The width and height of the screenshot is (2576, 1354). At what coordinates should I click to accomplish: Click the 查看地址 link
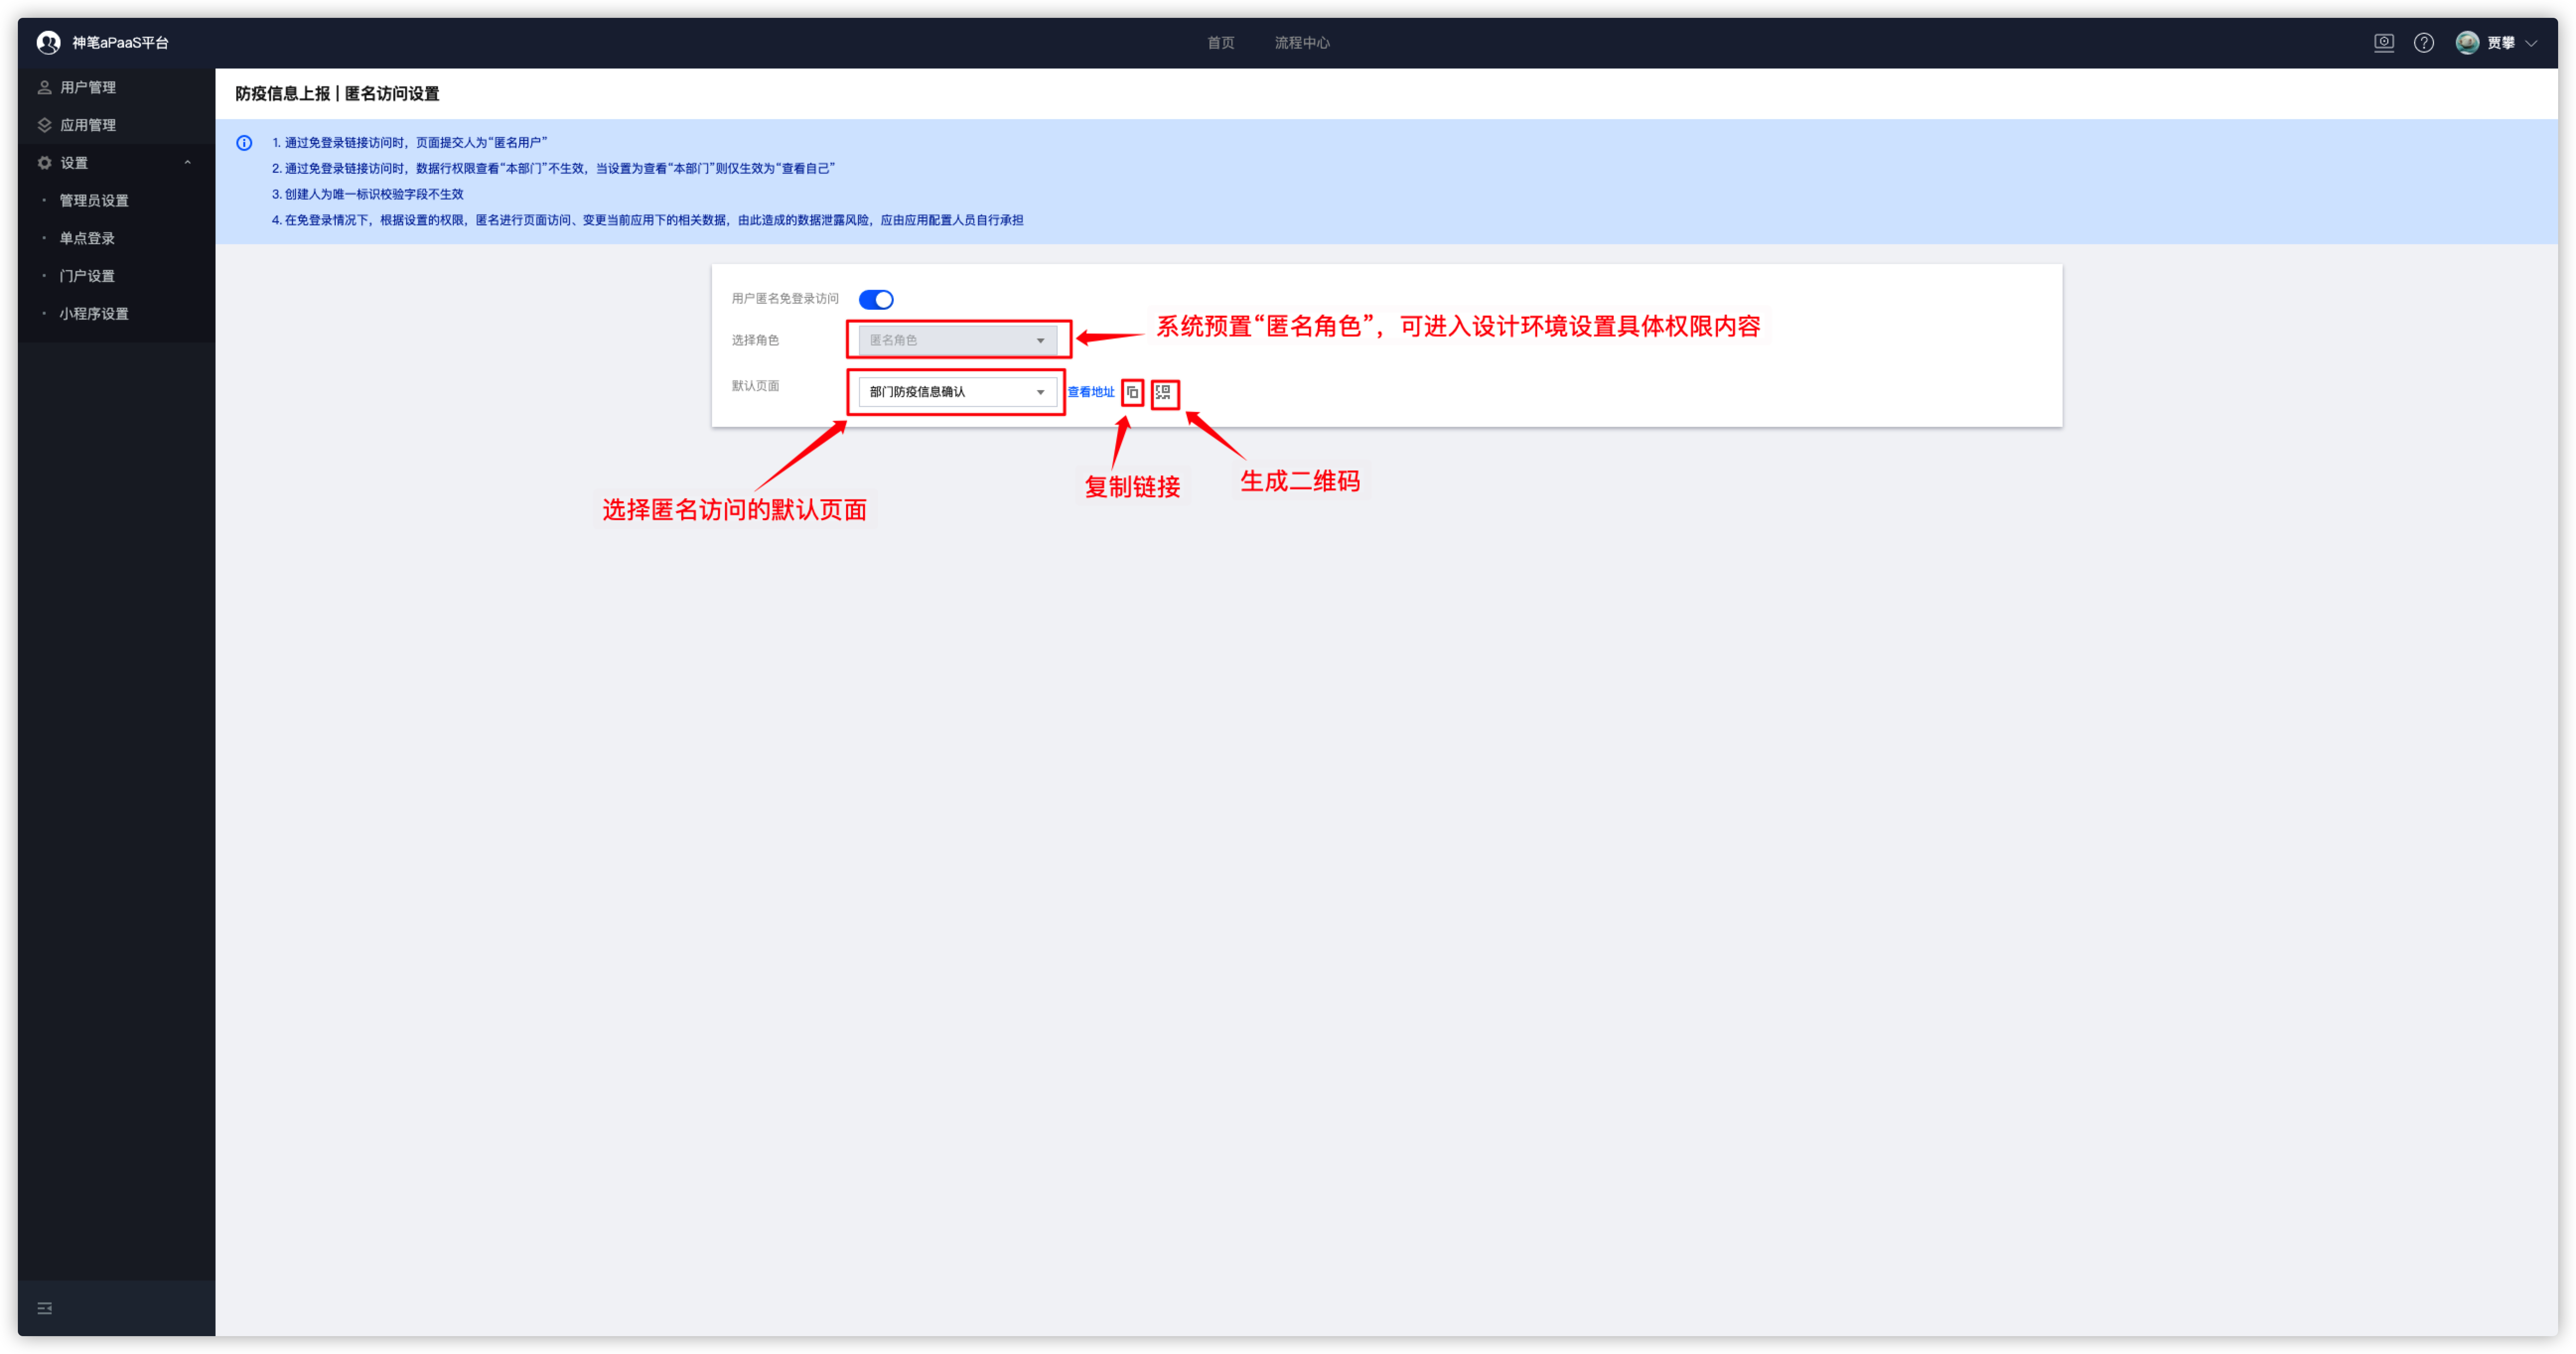[x=1090, y=392]
